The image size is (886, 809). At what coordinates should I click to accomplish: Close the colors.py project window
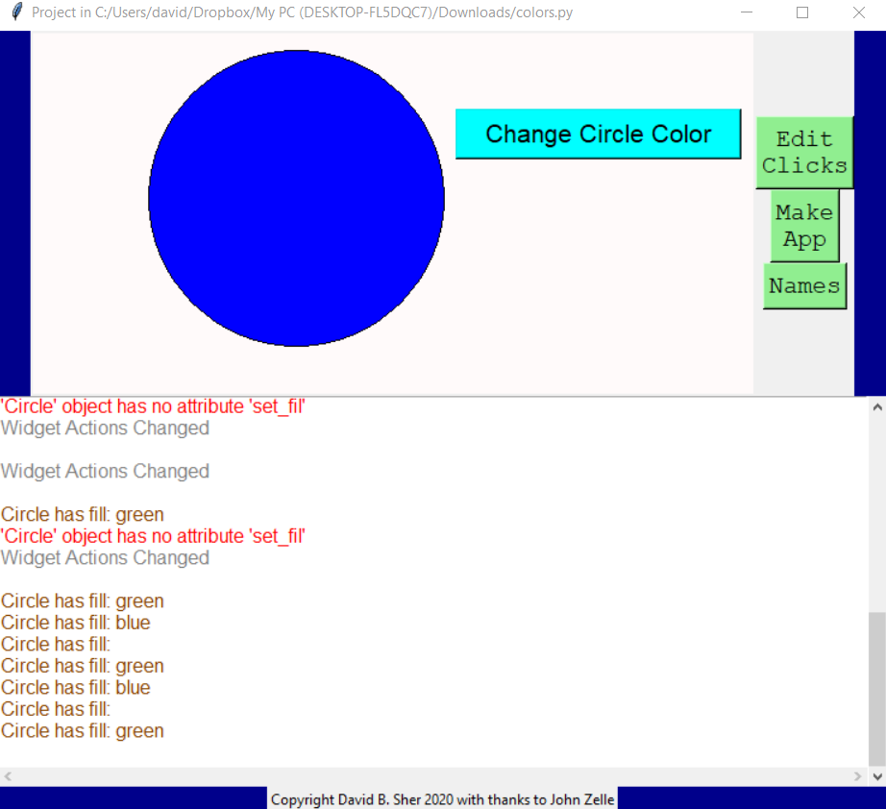[859, 12]
